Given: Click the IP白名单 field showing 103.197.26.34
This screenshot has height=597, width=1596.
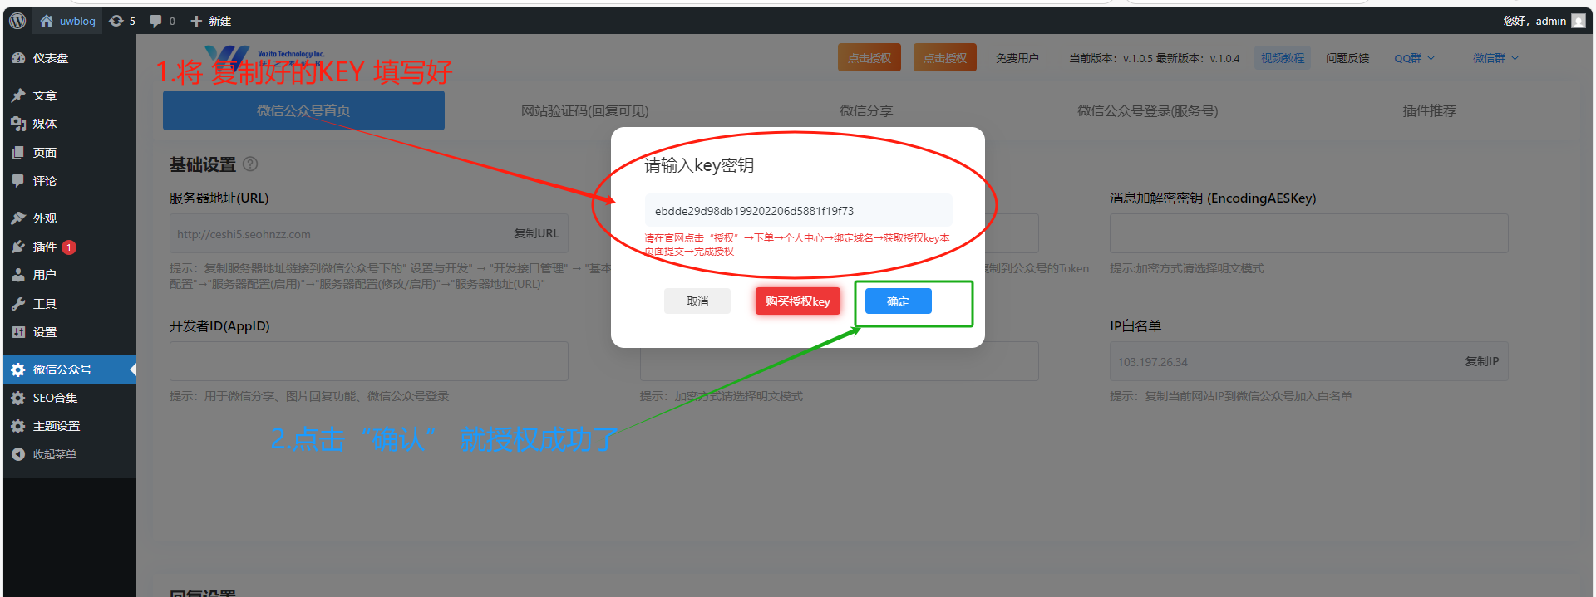Looking at the screenshot, I should pos(1308,361).
